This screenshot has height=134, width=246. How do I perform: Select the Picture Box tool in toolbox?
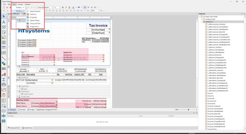pos(4,38)
